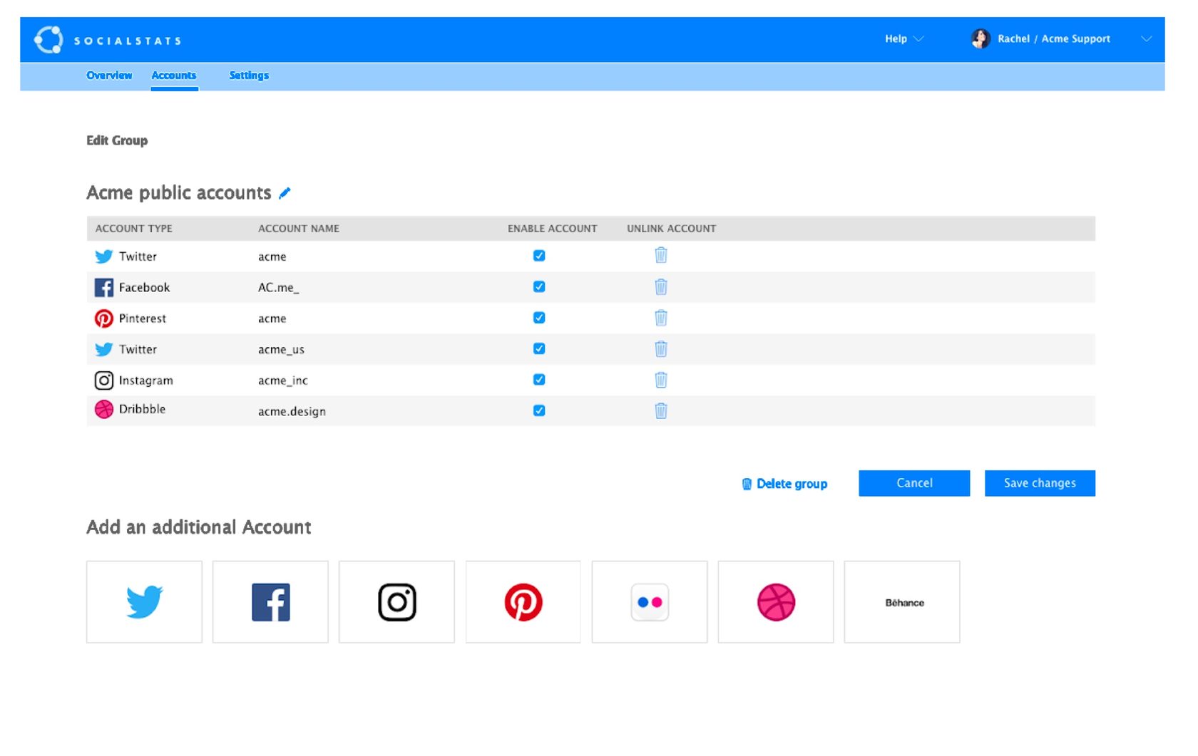Image resolution: width=1198 pixels, height=756 pixels.
Task: Click the pencil icon to rename group
Action: coord(285,193)
